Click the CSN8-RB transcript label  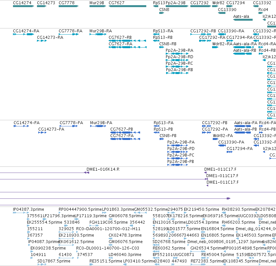point(168,44)
